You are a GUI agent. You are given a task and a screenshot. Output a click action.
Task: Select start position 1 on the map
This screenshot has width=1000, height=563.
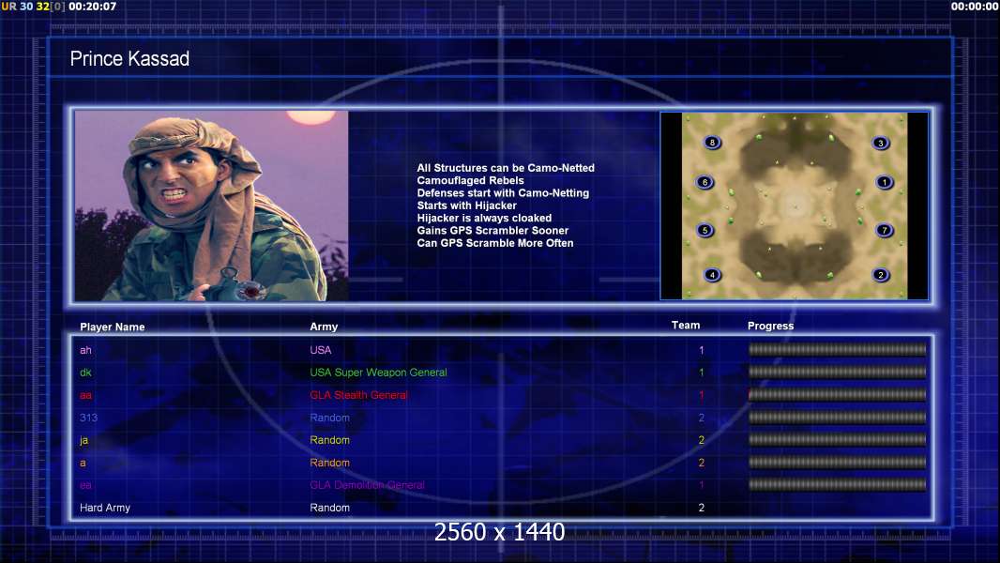(885, 182)
